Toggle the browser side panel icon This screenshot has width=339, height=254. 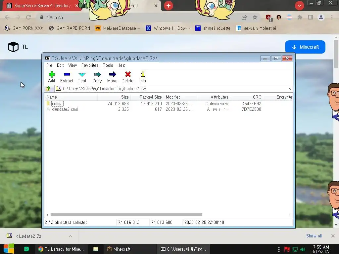pyautogui.click(x=311, y=17)
